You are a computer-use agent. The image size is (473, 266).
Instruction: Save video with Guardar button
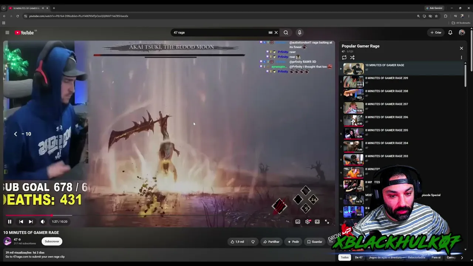(x=314, y=242)
